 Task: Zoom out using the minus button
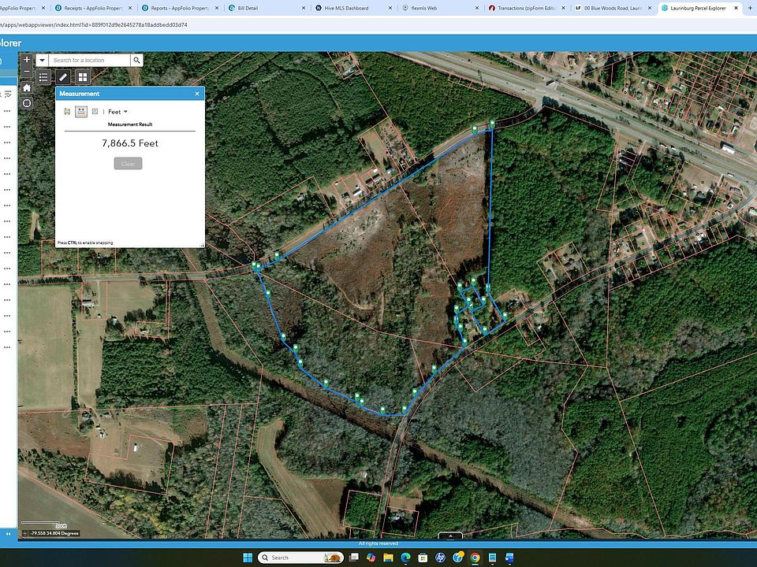coord(26,72)
